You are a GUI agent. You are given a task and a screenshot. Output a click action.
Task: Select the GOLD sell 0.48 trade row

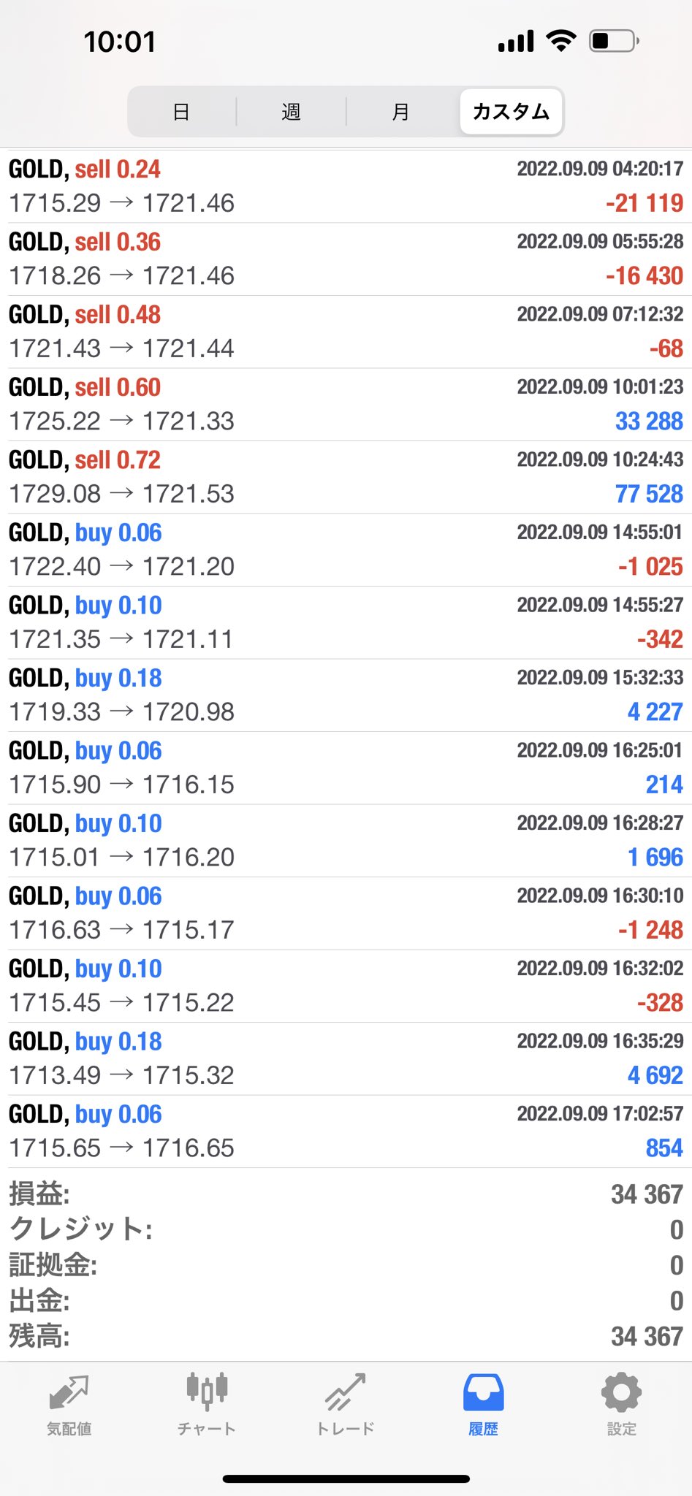[x=346, y=332]
